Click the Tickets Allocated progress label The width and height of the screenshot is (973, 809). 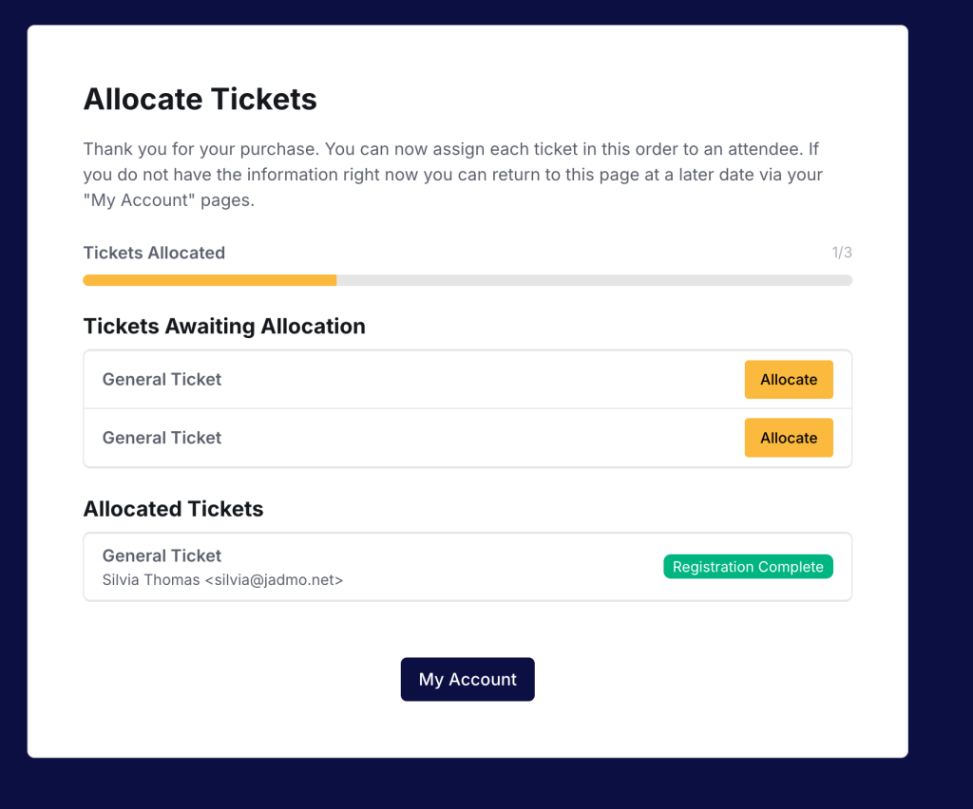click(x=154, y=253)
